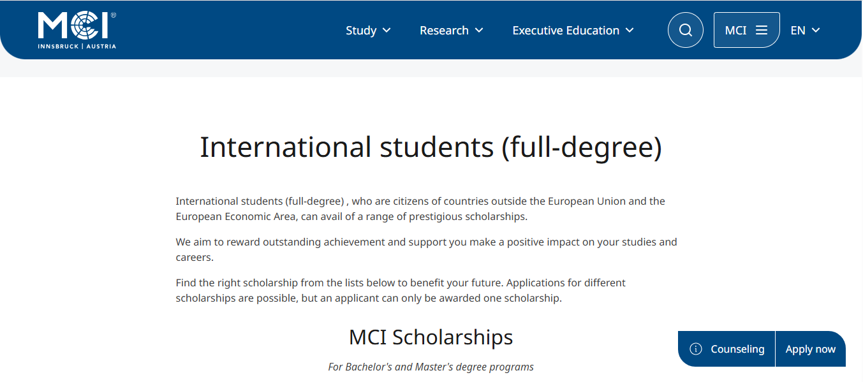This screenshot has height=382, width=863.
Task: Click the European Union link
Action: [x=586, y=200]
